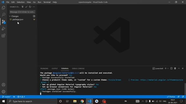The image size is (186, 104).
Task: Maximize the panel with the chevron up
Action: coord(179,68)
